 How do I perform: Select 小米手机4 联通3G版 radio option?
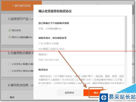tap(10, 64)
